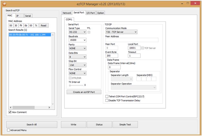Open the Baudrate dropdown
The image size is (202, 136).
(x=77, y=40)
